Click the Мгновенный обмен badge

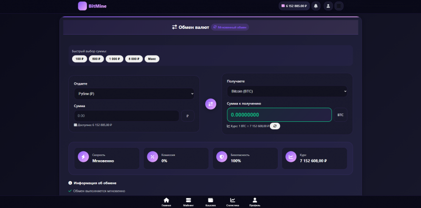230,27
